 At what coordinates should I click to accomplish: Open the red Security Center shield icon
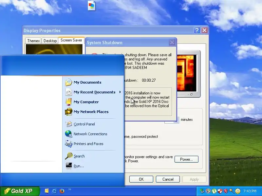[226, 191]
